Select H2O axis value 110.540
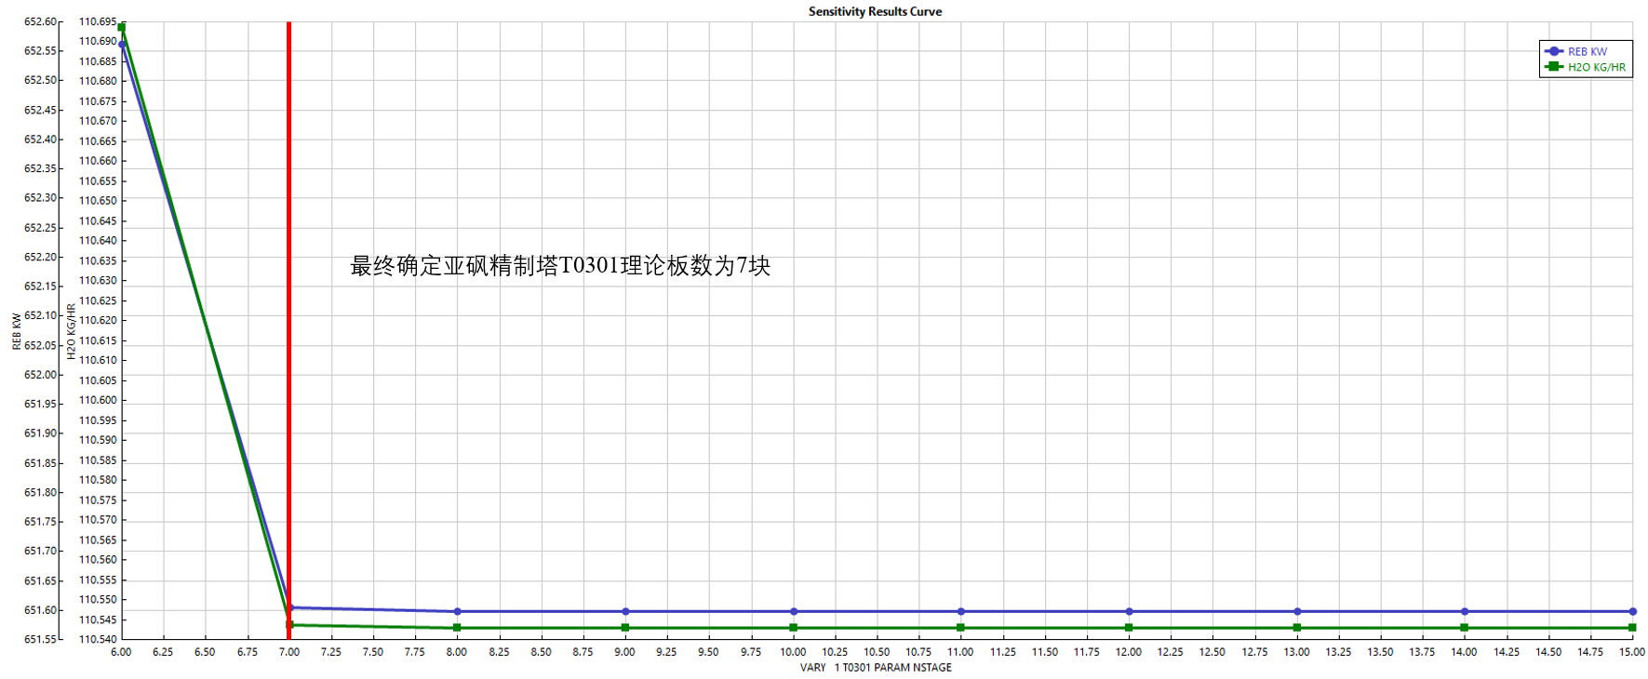This screenshot has width=1648, height=679. [x=98, y=640]
